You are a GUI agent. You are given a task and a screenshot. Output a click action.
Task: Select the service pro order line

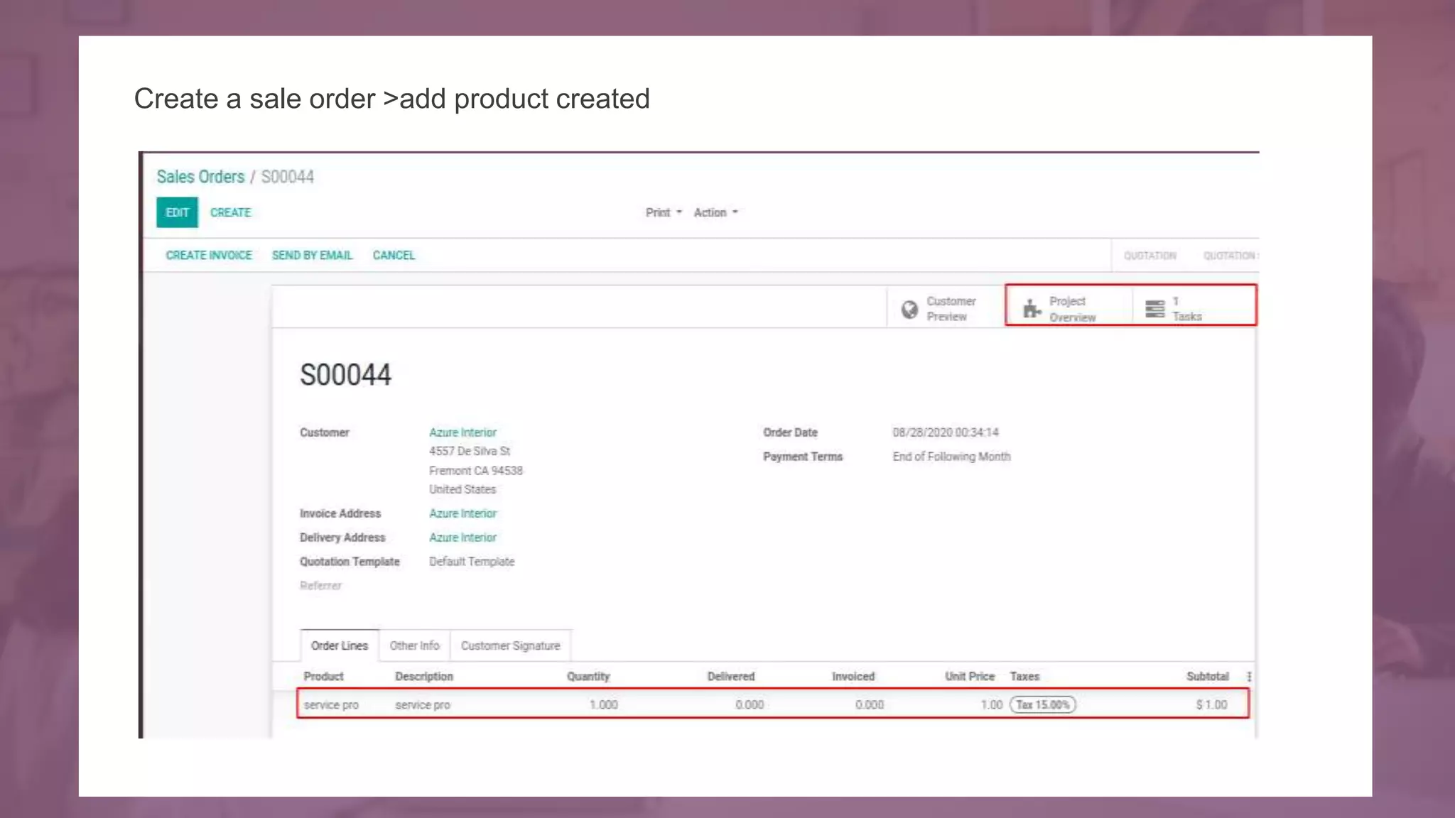[x=331, y=705]
